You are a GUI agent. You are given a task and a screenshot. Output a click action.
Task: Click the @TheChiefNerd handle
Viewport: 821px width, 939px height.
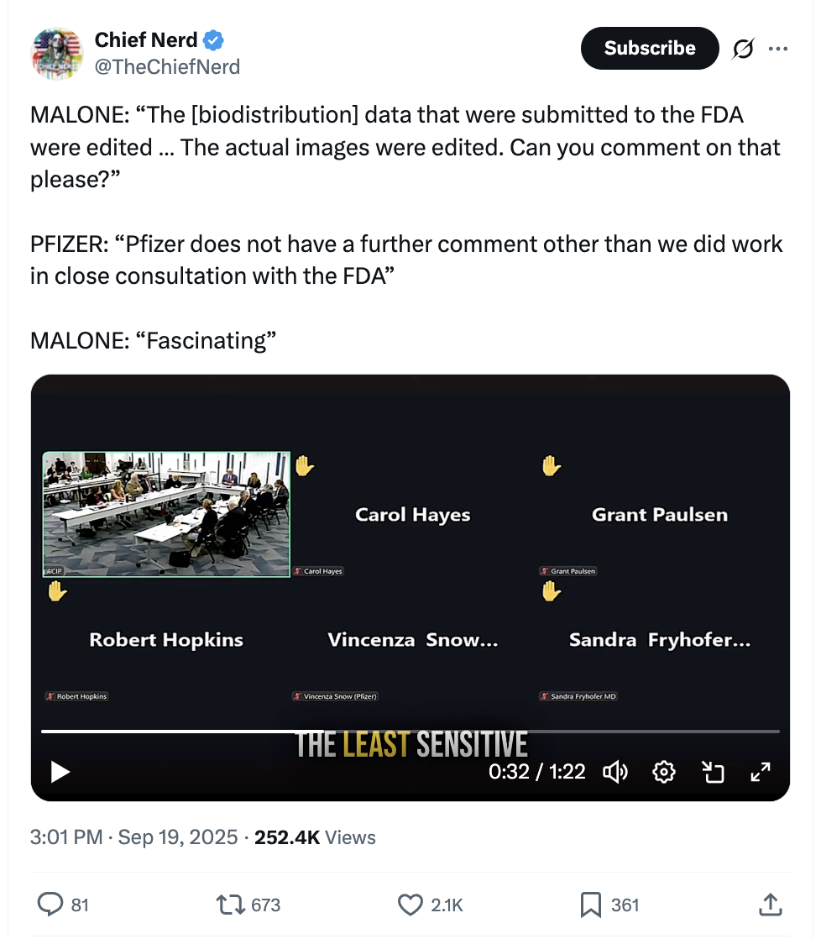point(167,67)
